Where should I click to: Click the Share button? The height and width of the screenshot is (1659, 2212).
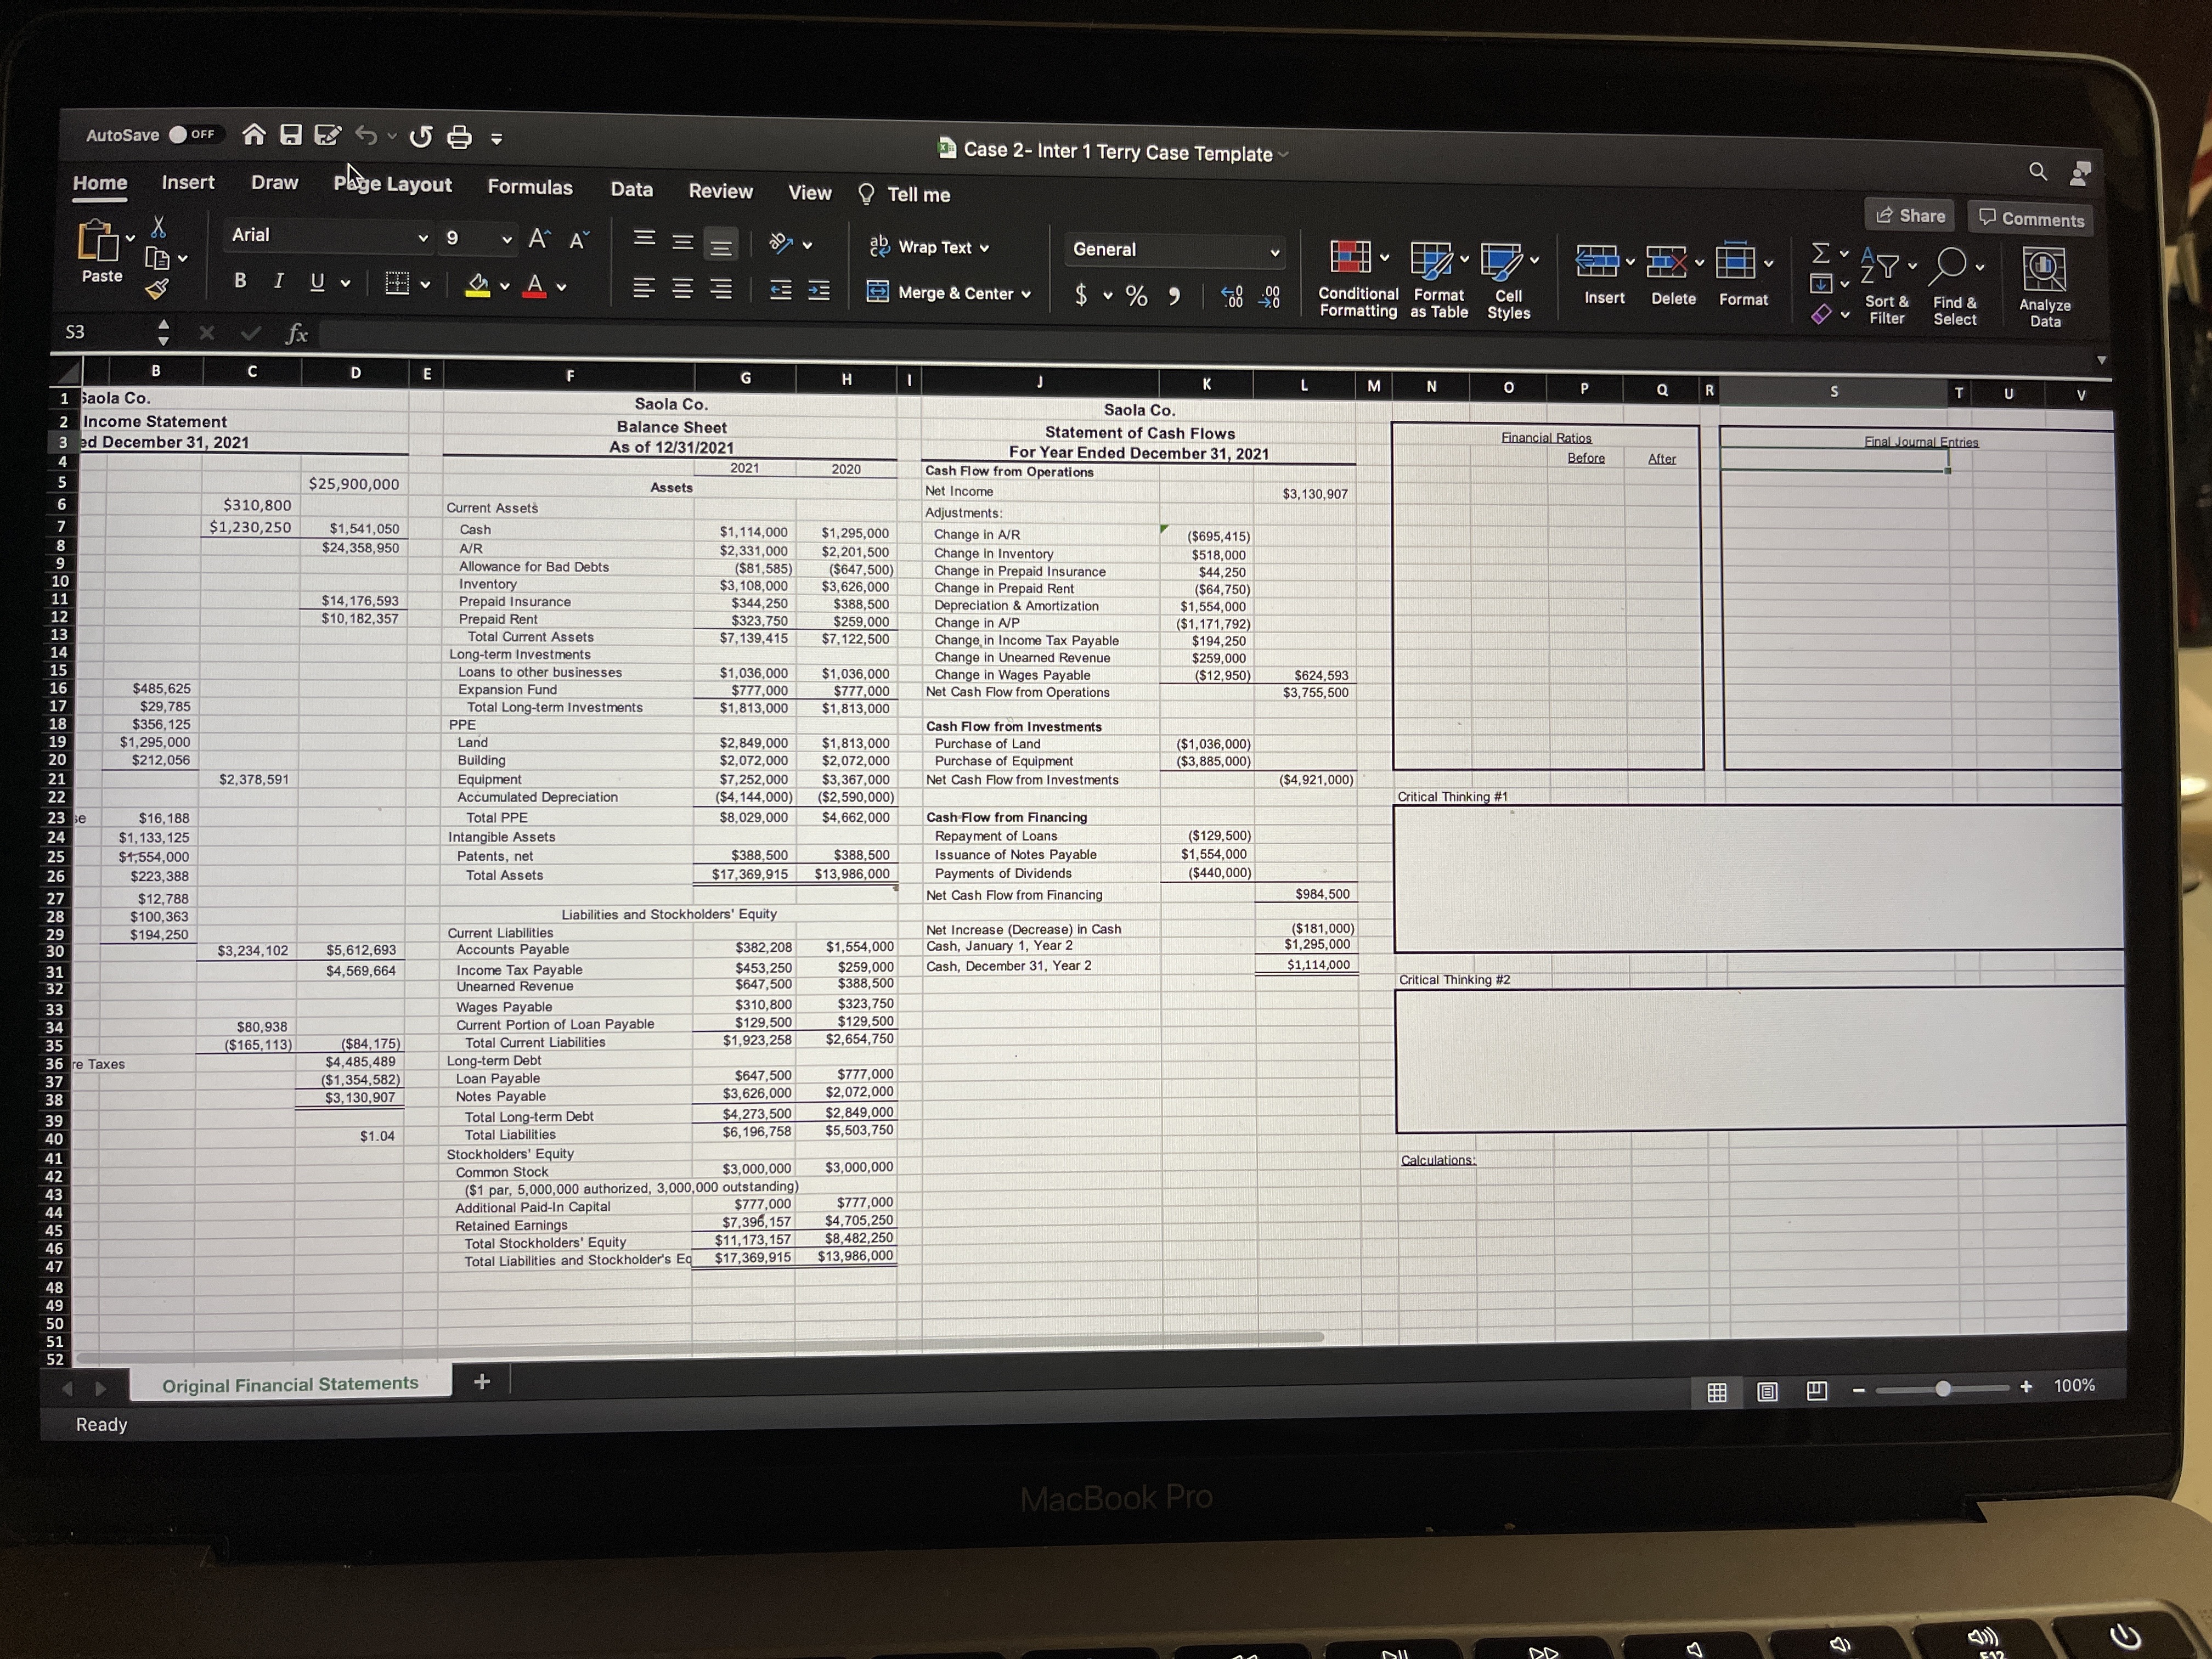(x=1910, y=215)
